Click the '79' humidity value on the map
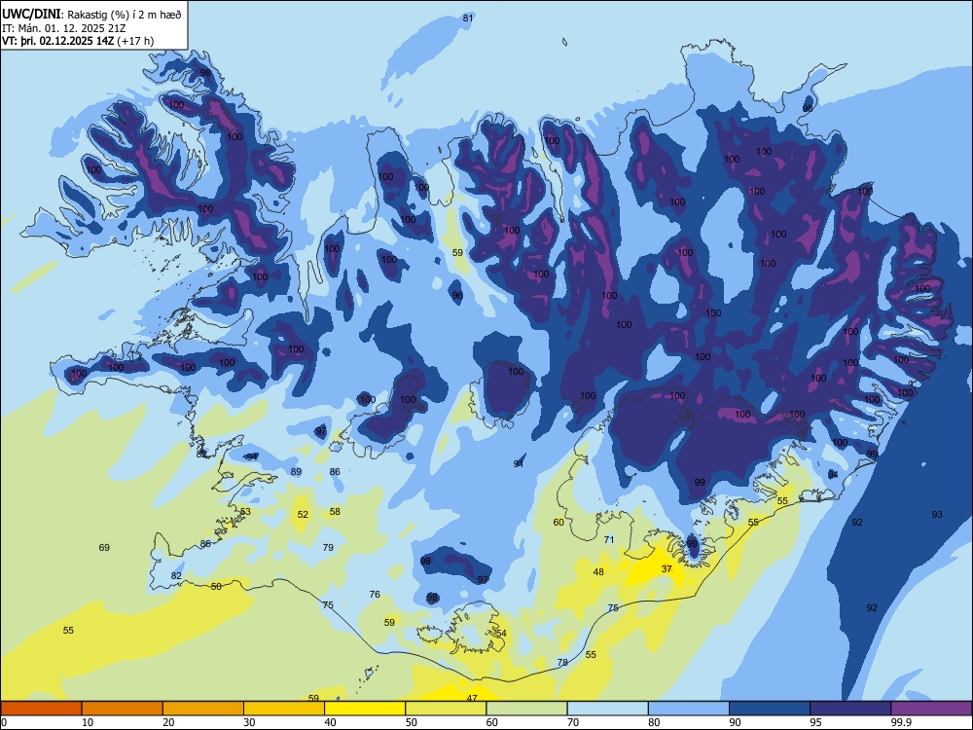 pyautogui.click(x=328, y=547)
